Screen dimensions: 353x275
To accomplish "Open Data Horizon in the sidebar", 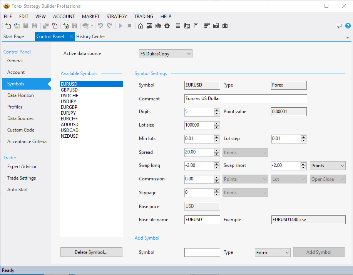I will (x=20, y=95).
